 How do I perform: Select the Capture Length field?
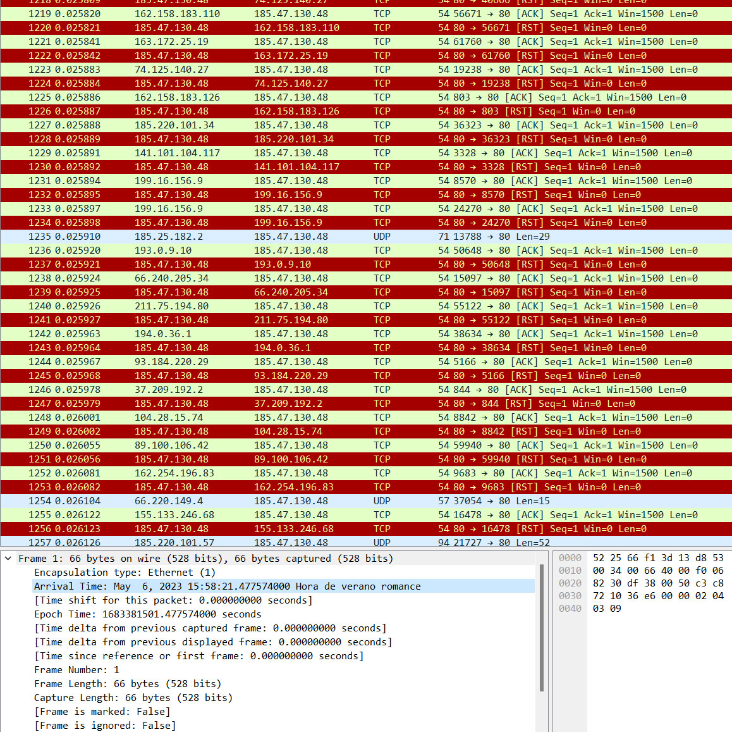tap(133, 698)
